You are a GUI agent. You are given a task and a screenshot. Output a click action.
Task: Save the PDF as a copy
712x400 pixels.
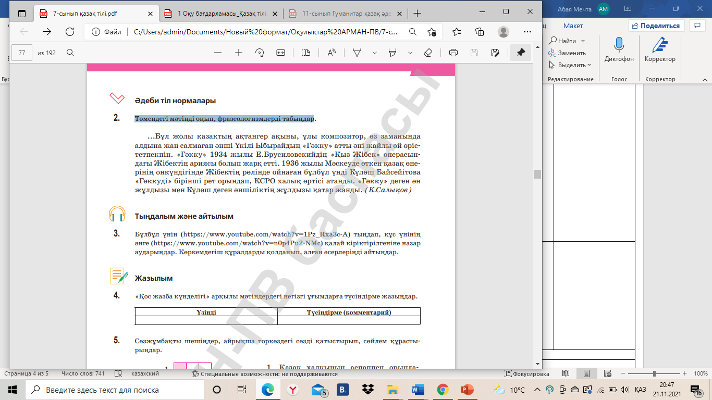[495, 53]
